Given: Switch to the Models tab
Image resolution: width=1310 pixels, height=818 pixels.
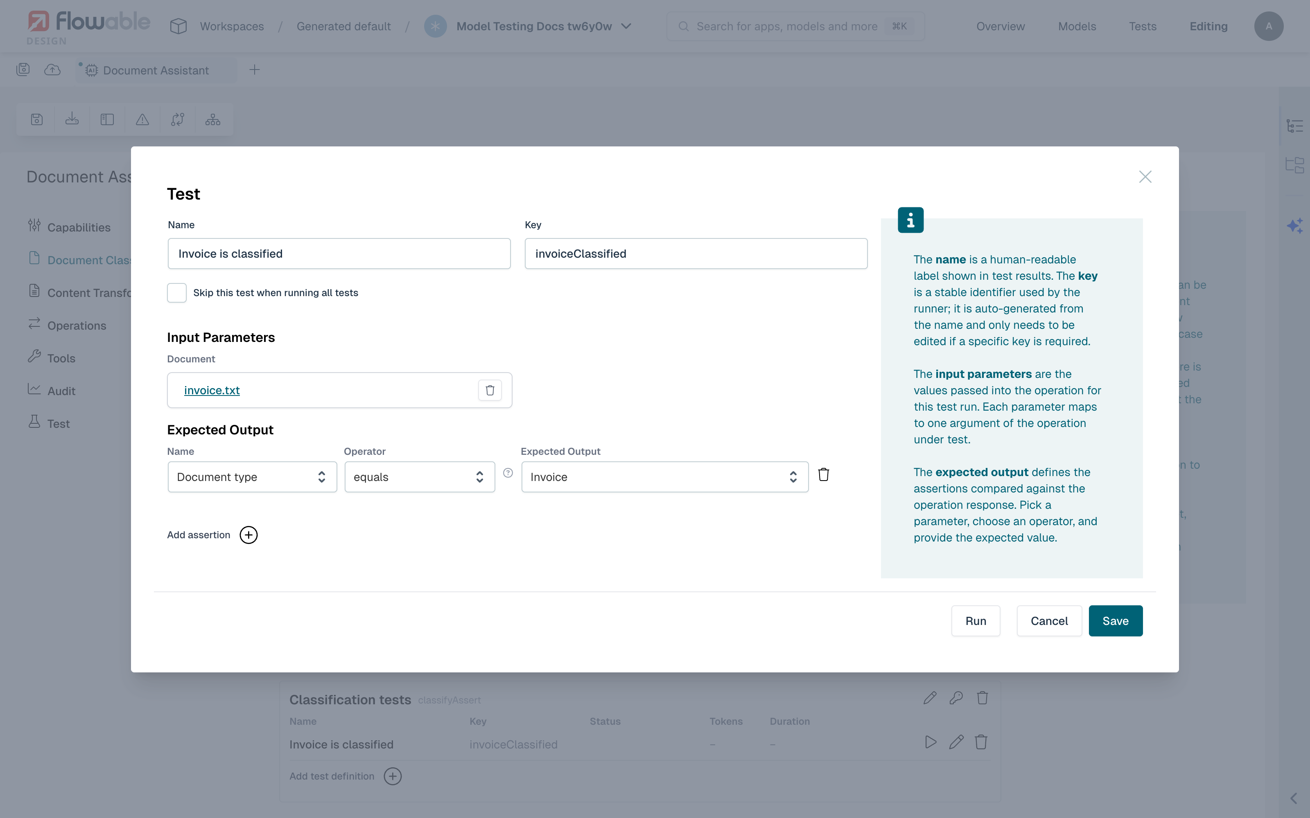Looking at the screenshot, I should point(1077,26).
